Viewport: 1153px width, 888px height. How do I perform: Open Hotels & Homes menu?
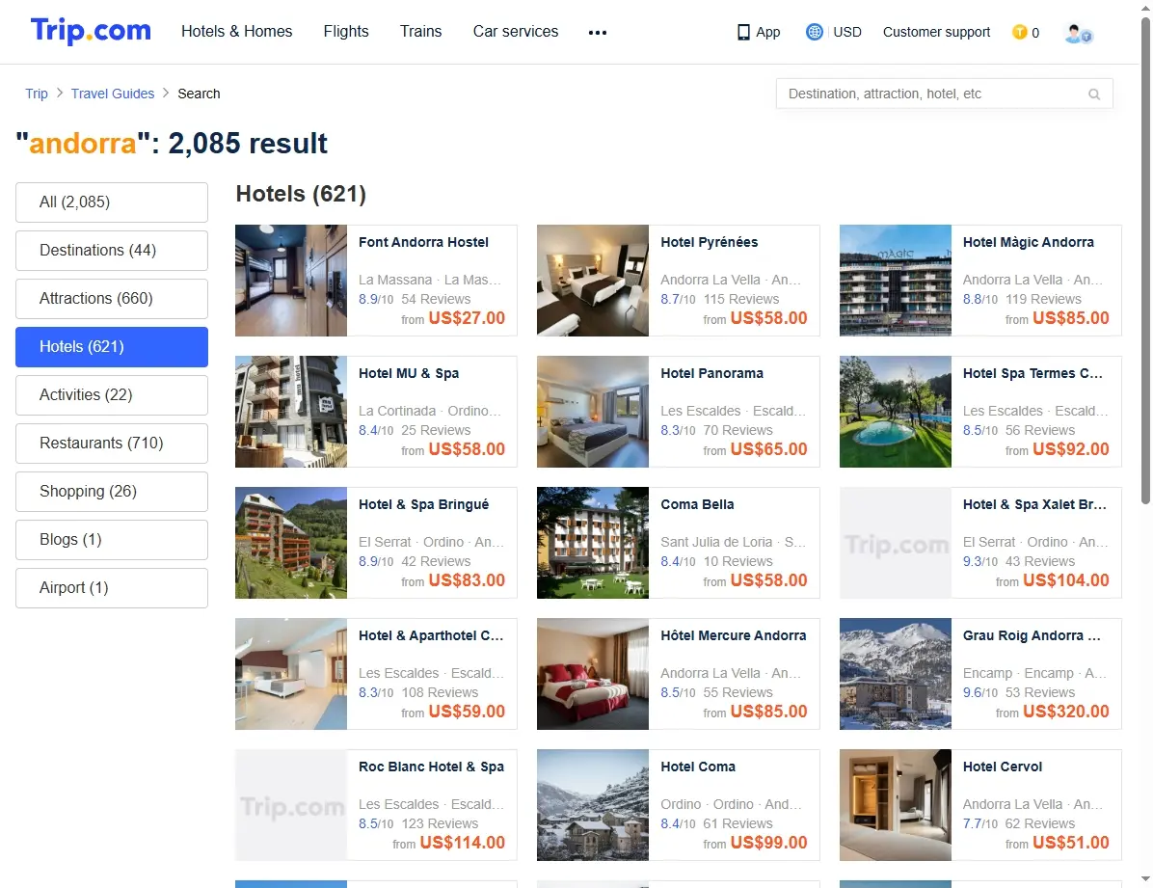click(237, 31)
